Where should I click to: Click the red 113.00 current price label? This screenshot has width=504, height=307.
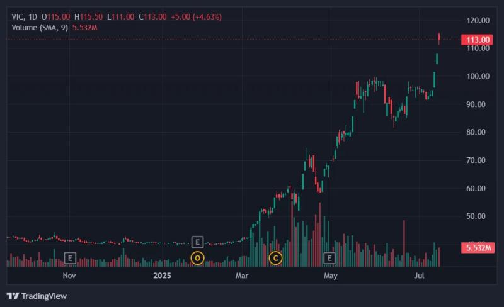[x=478, y=40]
